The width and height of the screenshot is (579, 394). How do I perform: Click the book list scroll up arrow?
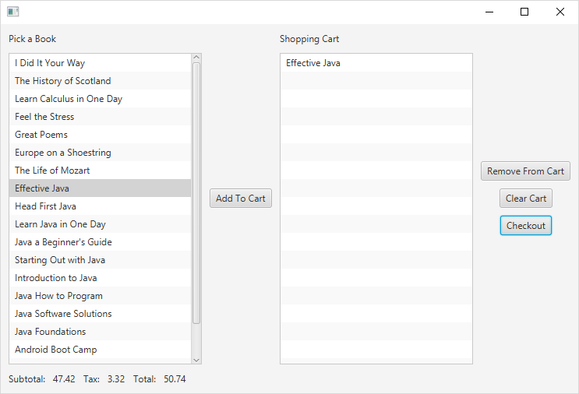click(196, 57)
